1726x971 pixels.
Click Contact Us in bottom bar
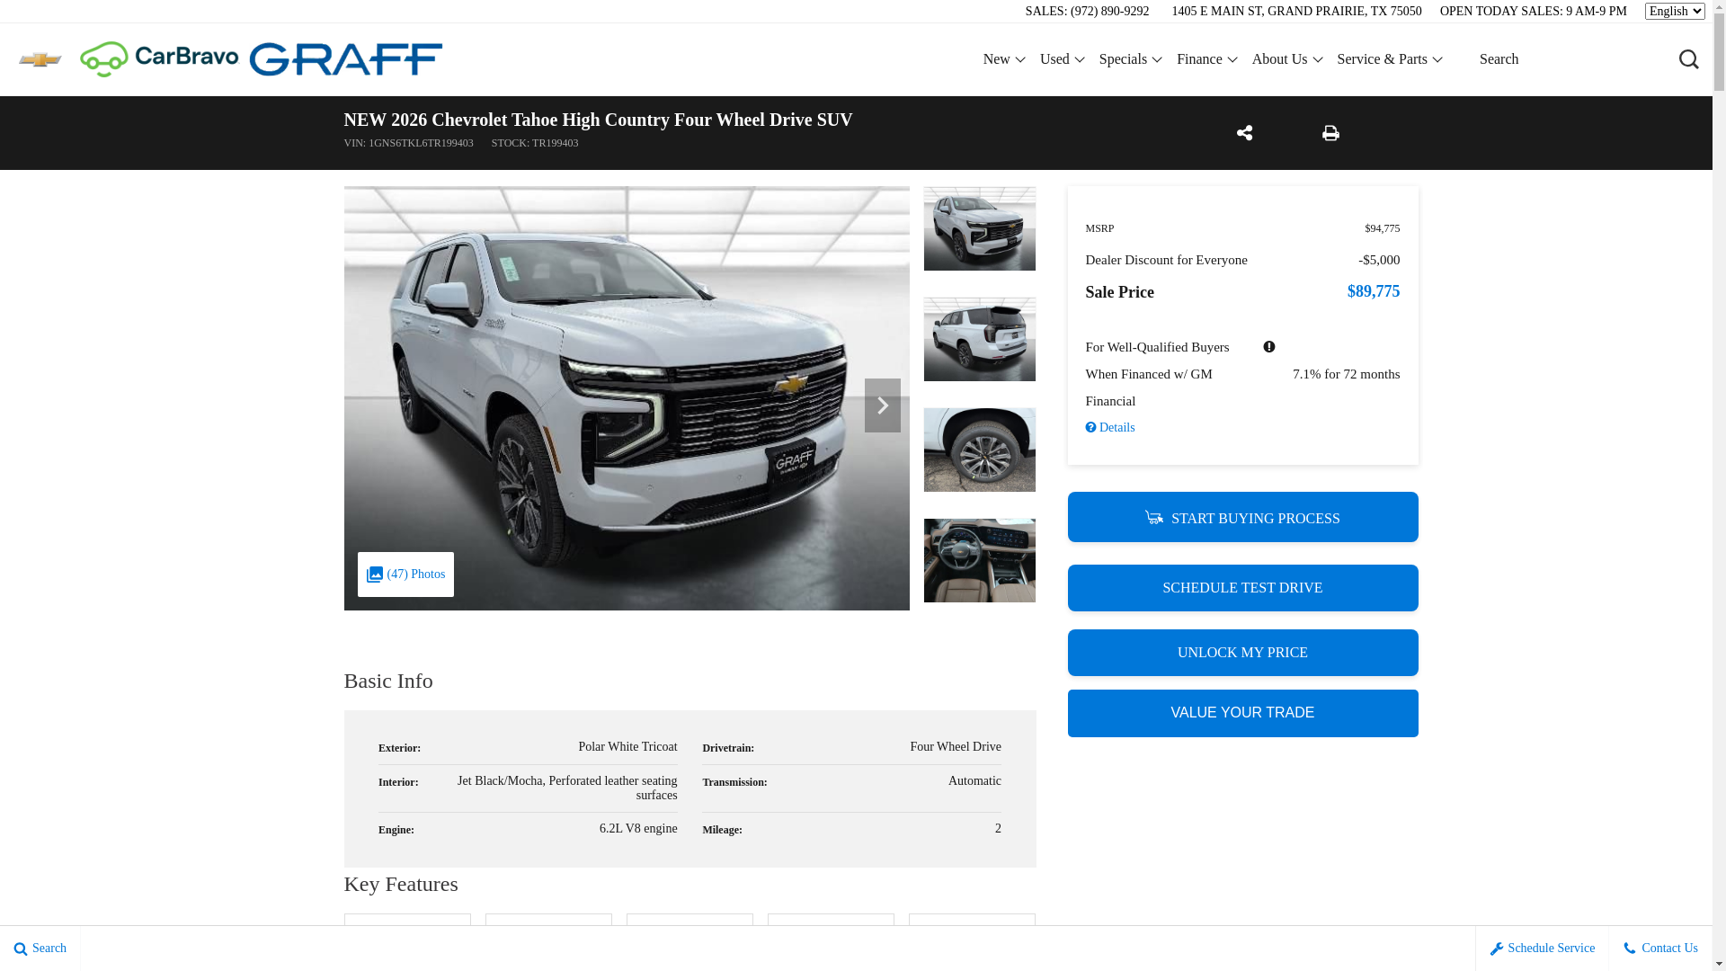tap(1660, 949)
